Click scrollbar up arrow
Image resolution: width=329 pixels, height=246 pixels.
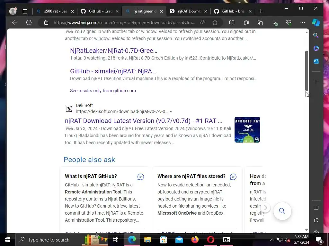(x=307, y=32)
